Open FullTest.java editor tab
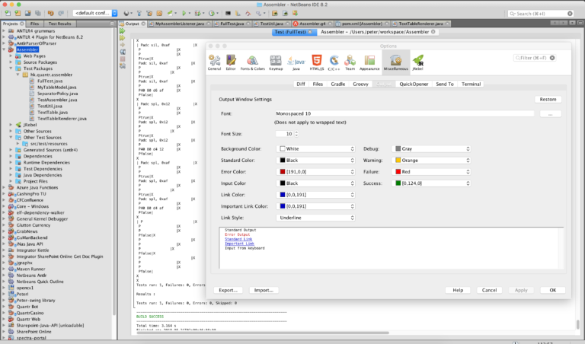This screenshot has width=585, height=344. coord(232,24)
